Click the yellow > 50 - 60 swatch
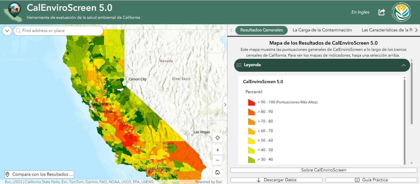Image resolution: width=420 pixels, height=184 pixels. pyautogui.click(x=252, y=140)
